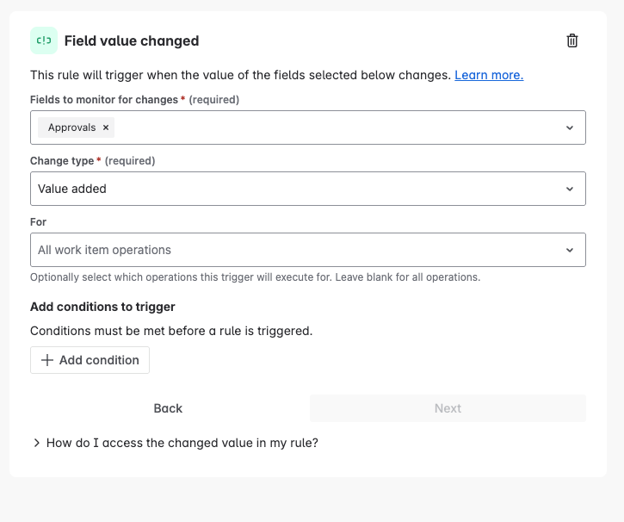Viewport: 624px width, 522px height.
Task: Click the chevron in Fields to monitor box
Action: [x=569, y=127]
